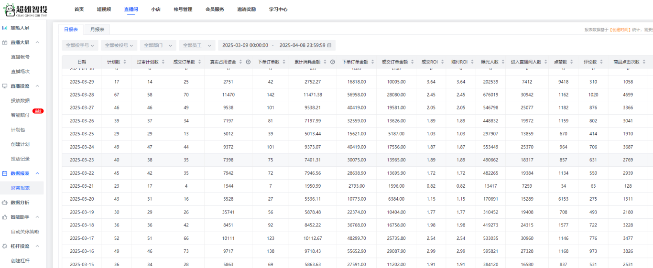Open 投放记录 in the sidebar
This screenshot has width=653, height=268.
tap(20, 159)
